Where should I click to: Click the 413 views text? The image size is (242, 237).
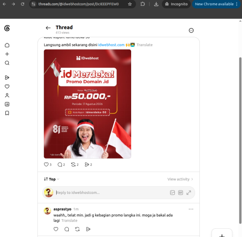click(x=62, y=32)
